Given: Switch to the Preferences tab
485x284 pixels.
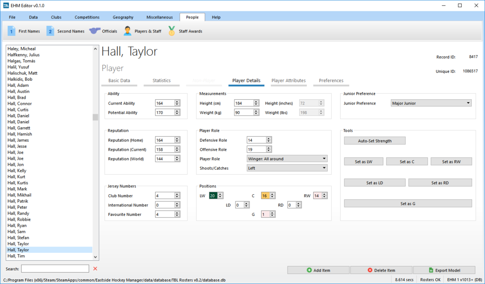Looking at the screenshot, I should tap(331, 81).
